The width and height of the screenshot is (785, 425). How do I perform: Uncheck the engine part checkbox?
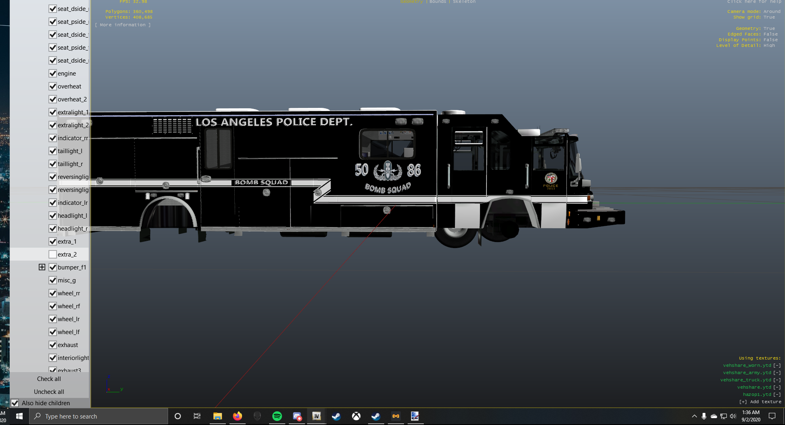[x=53, y=74]
